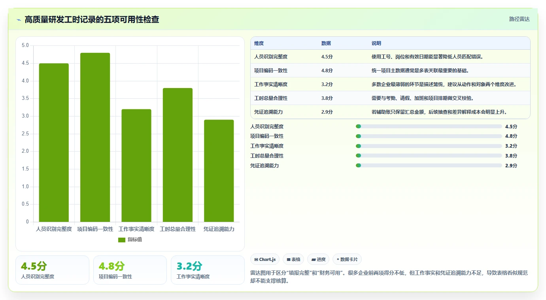Click the 凭证追溯能力 progress bar
Screen dimensions: 546x300
click(429, 166)
